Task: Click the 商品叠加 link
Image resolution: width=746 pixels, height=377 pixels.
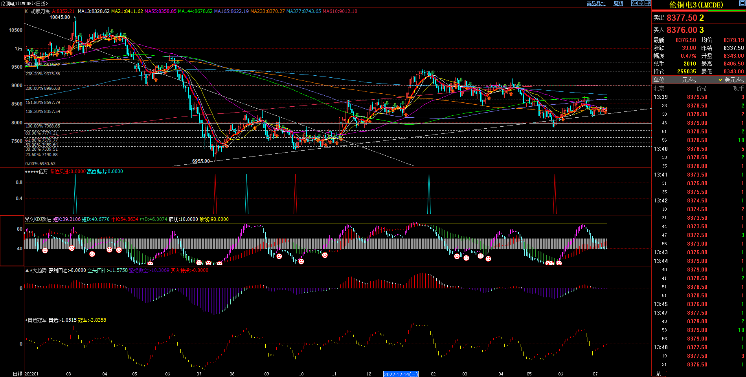Action: pos(596,4)
